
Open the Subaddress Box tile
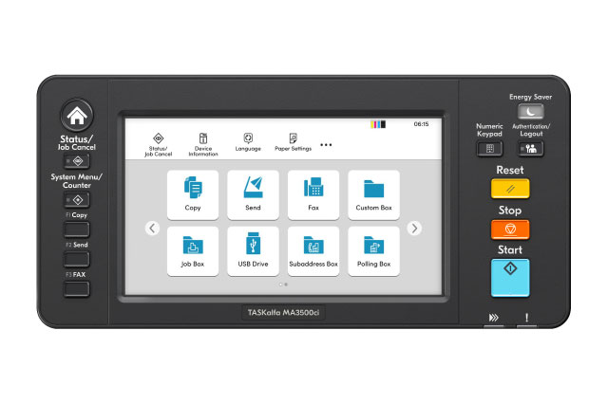coord(313,250)
